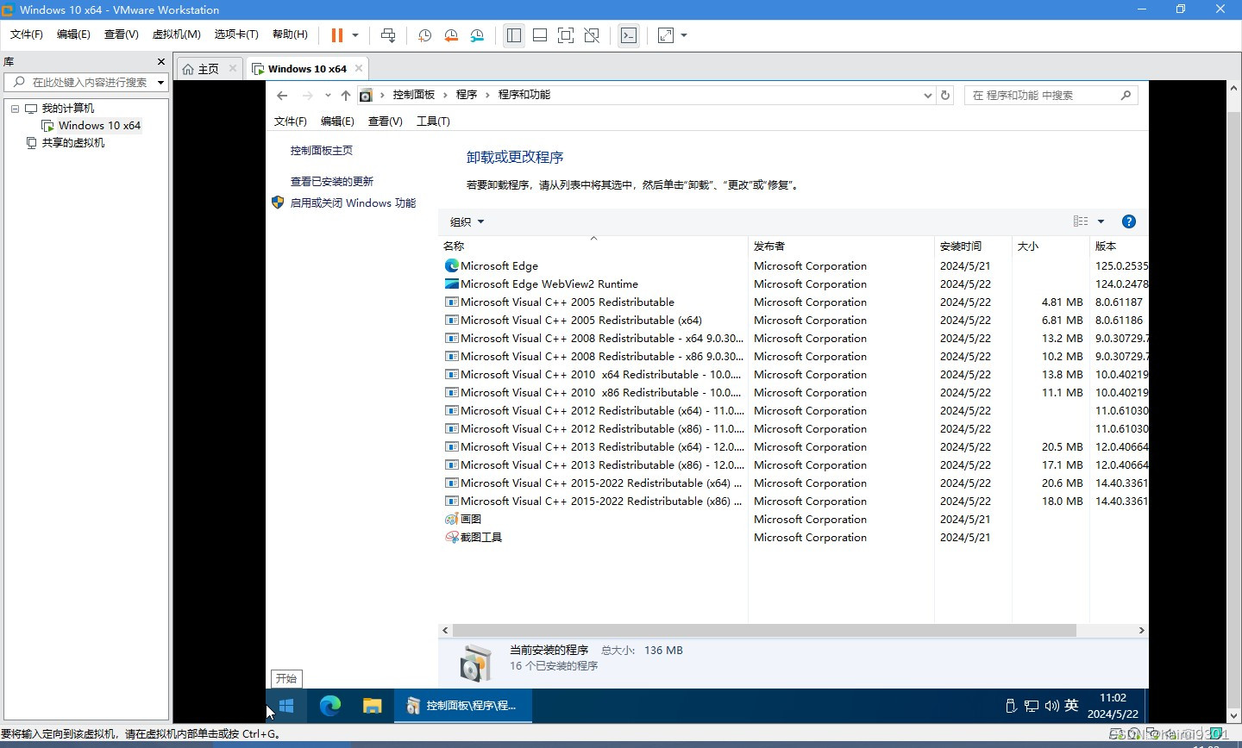Open VMware 编辑(E) menu
The image size is (1242, 748).
(x=73, y=34)
